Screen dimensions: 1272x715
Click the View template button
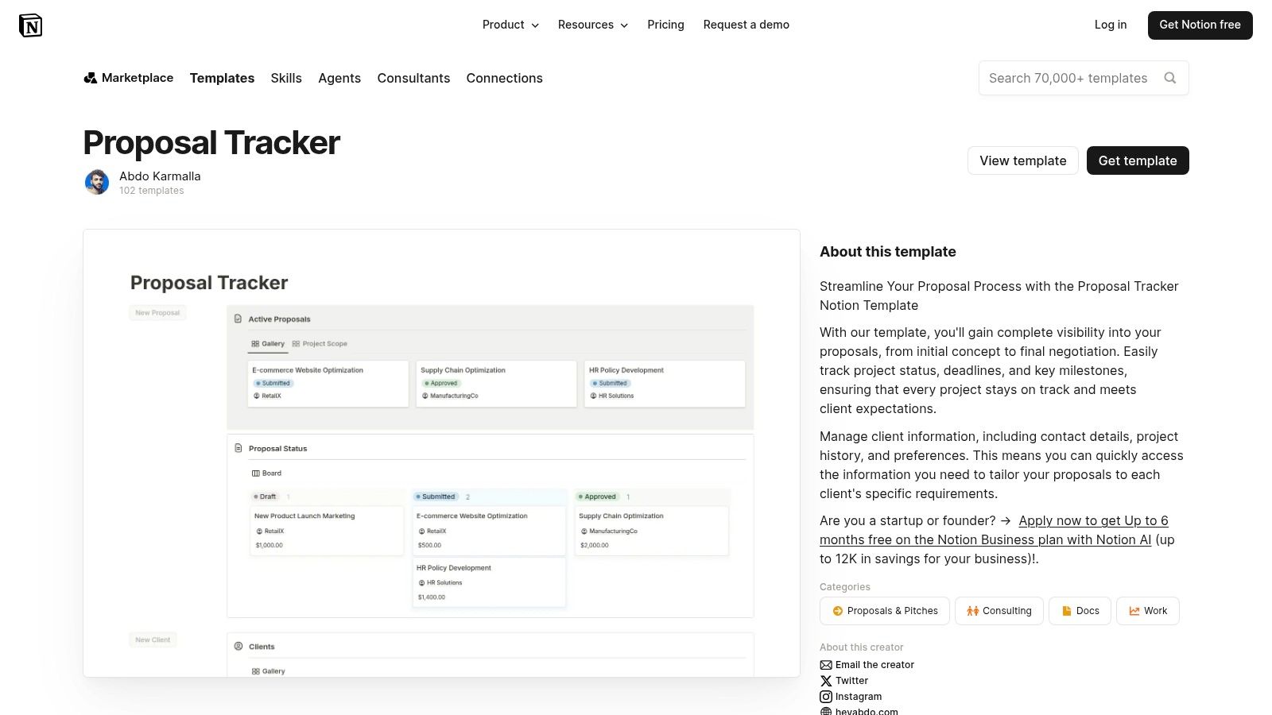point(1022,160)
